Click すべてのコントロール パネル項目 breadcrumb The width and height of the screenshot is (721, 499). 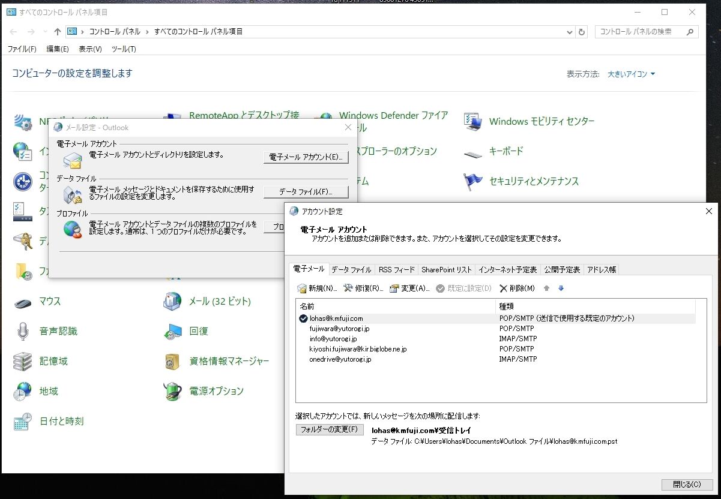point(199,32)
